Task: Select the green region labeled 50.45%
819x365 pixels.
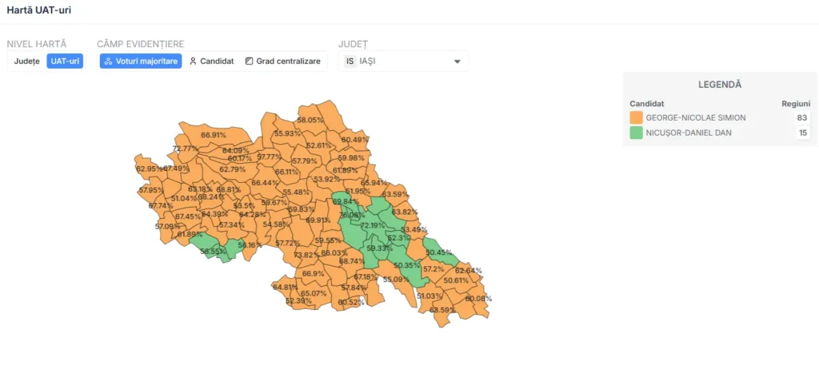Action: coord(438,252)
